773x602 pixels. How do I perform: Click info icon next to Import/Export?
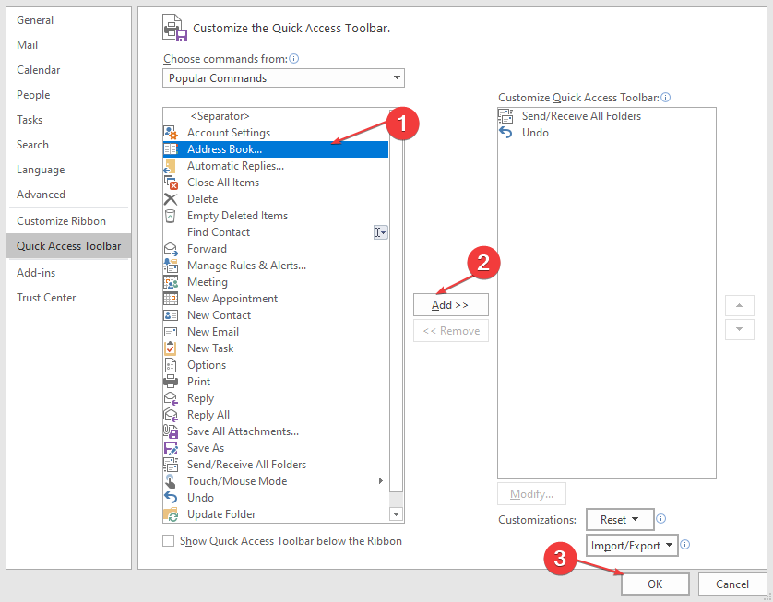(x=684, y=544)
